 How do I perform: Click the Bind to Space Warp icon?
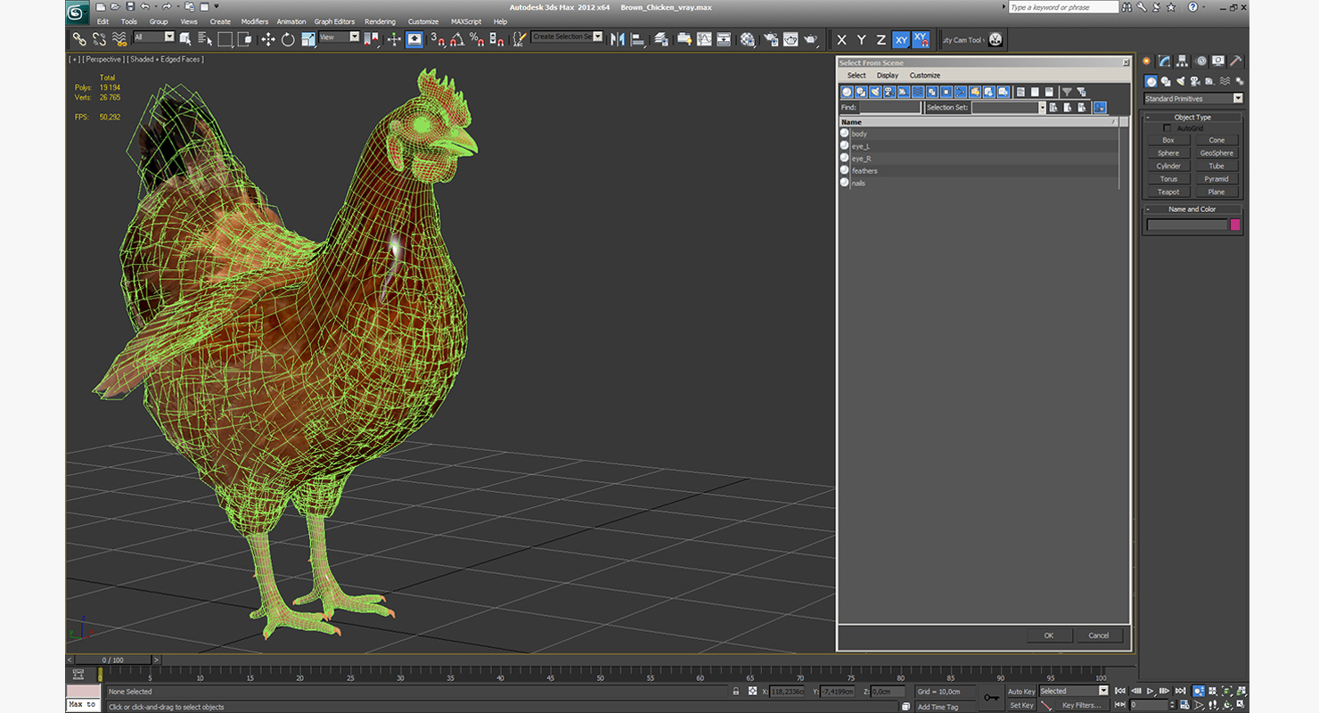(119, 39)
